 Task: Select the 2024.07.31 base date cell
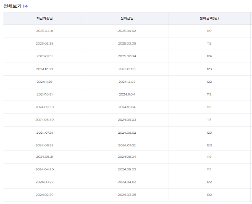45,132
